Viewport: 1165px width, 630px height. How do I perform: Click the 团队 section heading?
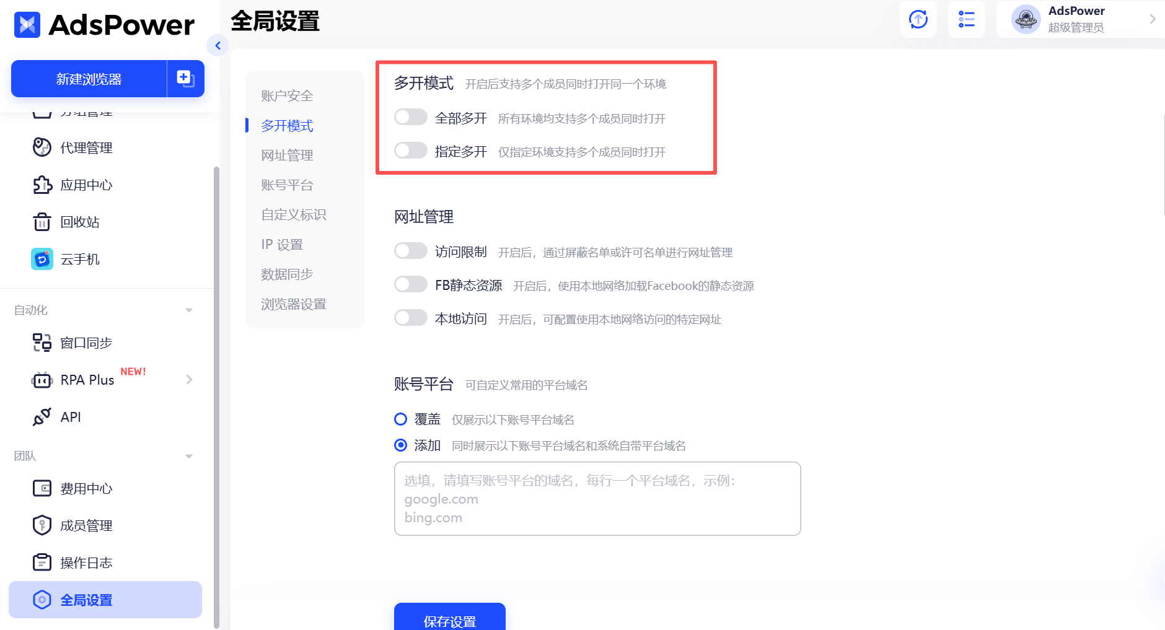click(25, 457)
